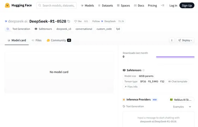The image size is (198, 127).
Task: Open the Chat template button
Action: pos(178,81)
